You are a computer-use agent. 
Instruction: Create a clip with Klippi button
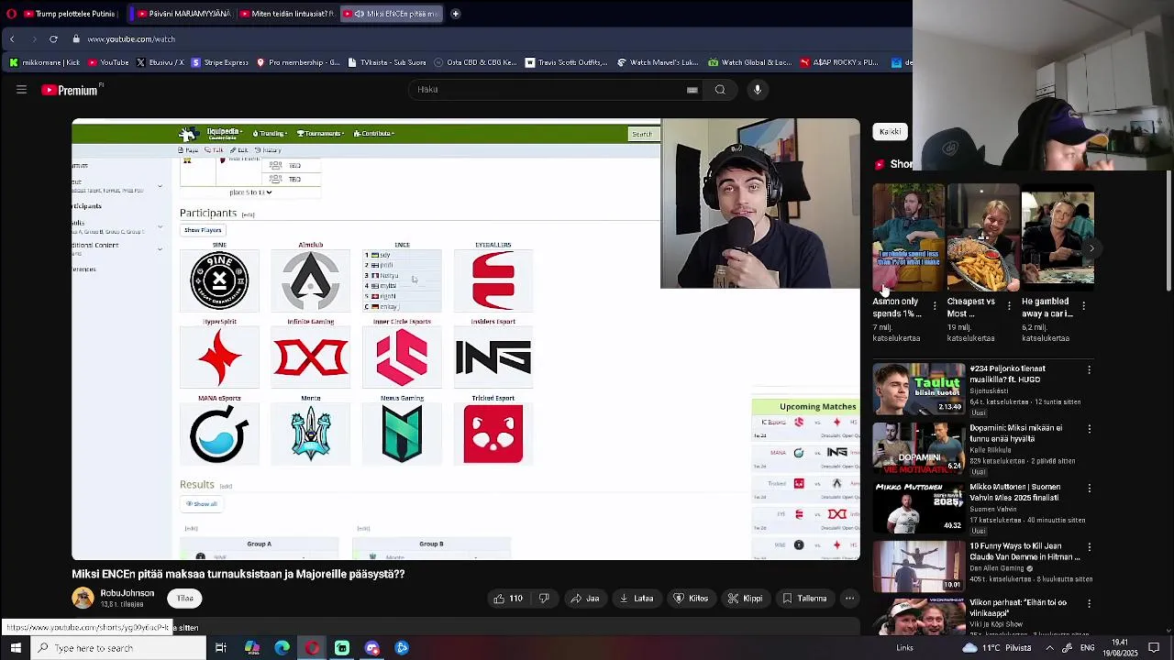pyautogui.click(x=745, y=599)
